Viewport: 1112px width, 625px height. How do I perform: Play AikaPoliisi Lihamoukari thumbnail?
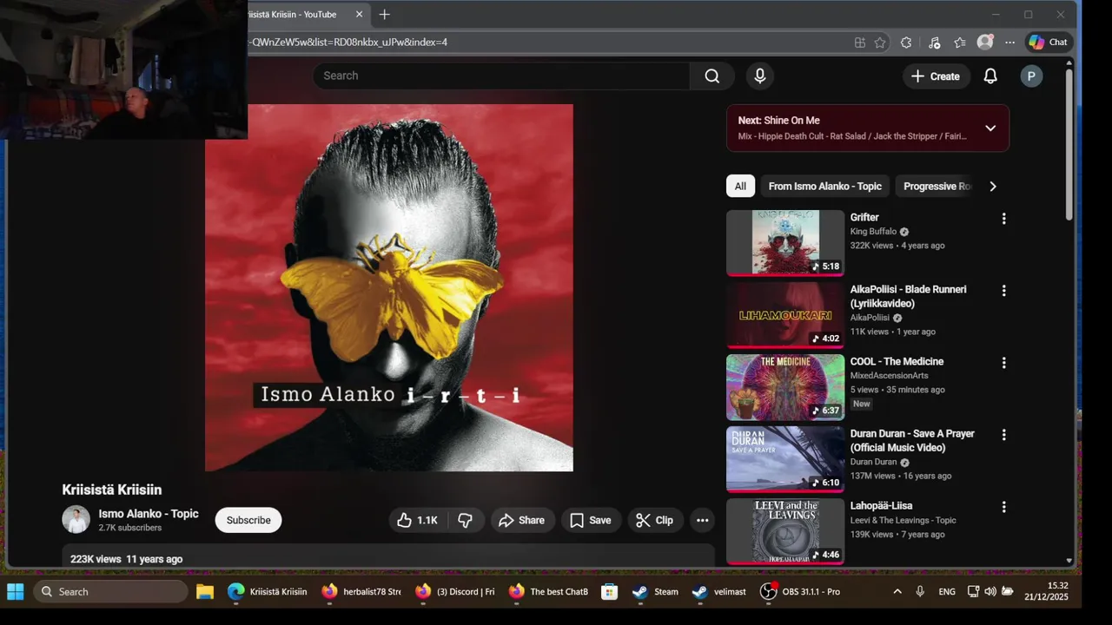[785, 315]
